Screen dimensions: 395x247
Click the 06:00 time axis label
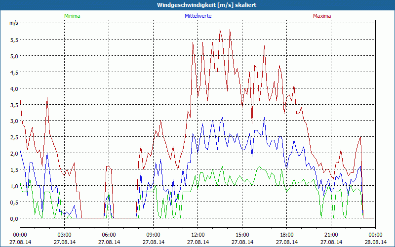pyautogui.click(x=109, y=235)
